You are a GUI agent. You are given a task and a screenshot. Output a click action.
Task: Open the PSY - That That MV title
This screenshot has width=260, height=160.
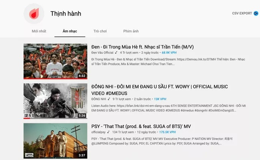pyautogui.click(x=141, y=126)
